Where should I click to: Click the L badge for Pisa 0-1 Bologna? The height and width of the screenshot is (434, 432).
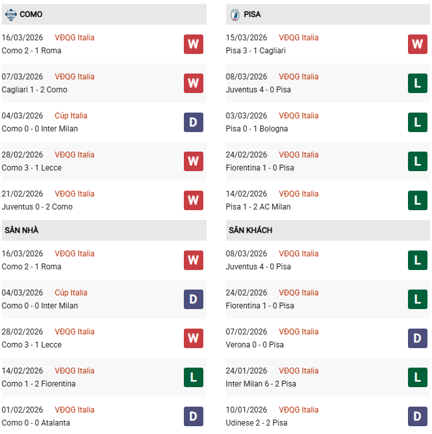pyautogui.click(x=417, y=122)
